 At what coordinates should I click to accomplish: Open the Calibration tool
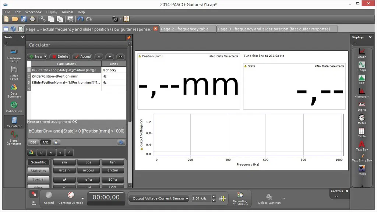[14, 107]
